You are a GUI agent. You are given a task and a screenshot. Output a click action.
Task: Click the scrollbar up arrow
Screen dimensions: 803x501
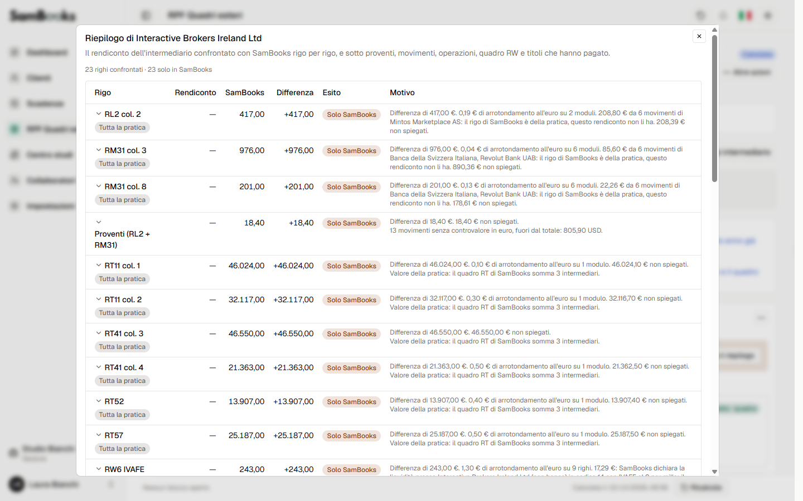tap(714, 30)
